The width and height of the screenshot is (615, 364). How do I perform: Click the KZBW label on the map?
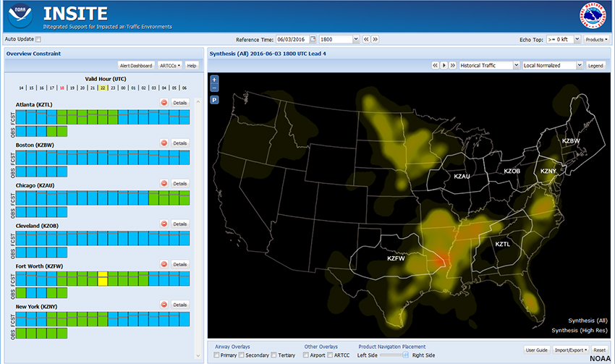click(571, 141)
